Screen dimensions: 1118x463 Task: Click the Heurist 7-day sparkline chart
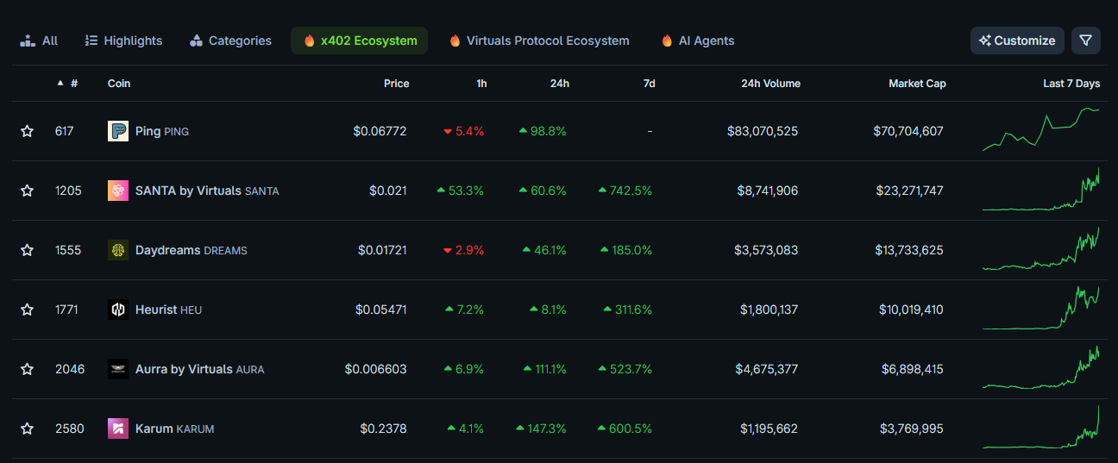point(1040,310)
